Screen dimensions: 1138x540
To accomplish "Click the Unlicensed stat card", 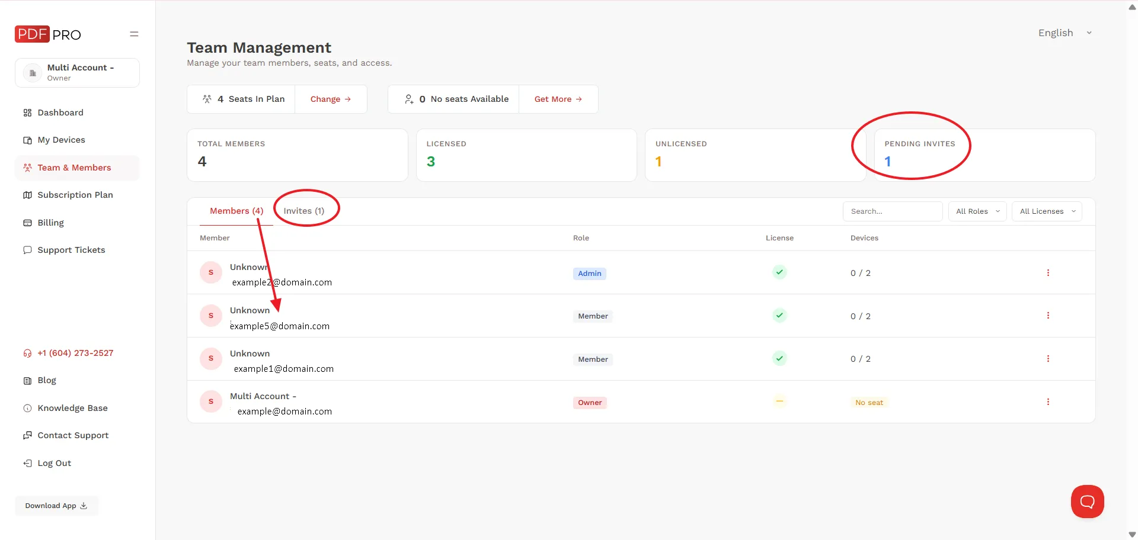I will (755, 155).
